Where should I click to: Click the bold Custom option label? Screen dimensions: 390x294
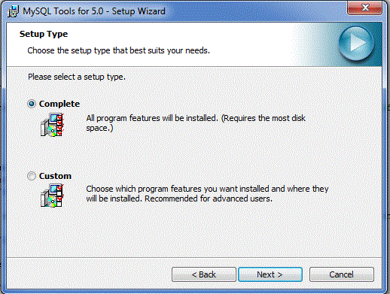55,176
